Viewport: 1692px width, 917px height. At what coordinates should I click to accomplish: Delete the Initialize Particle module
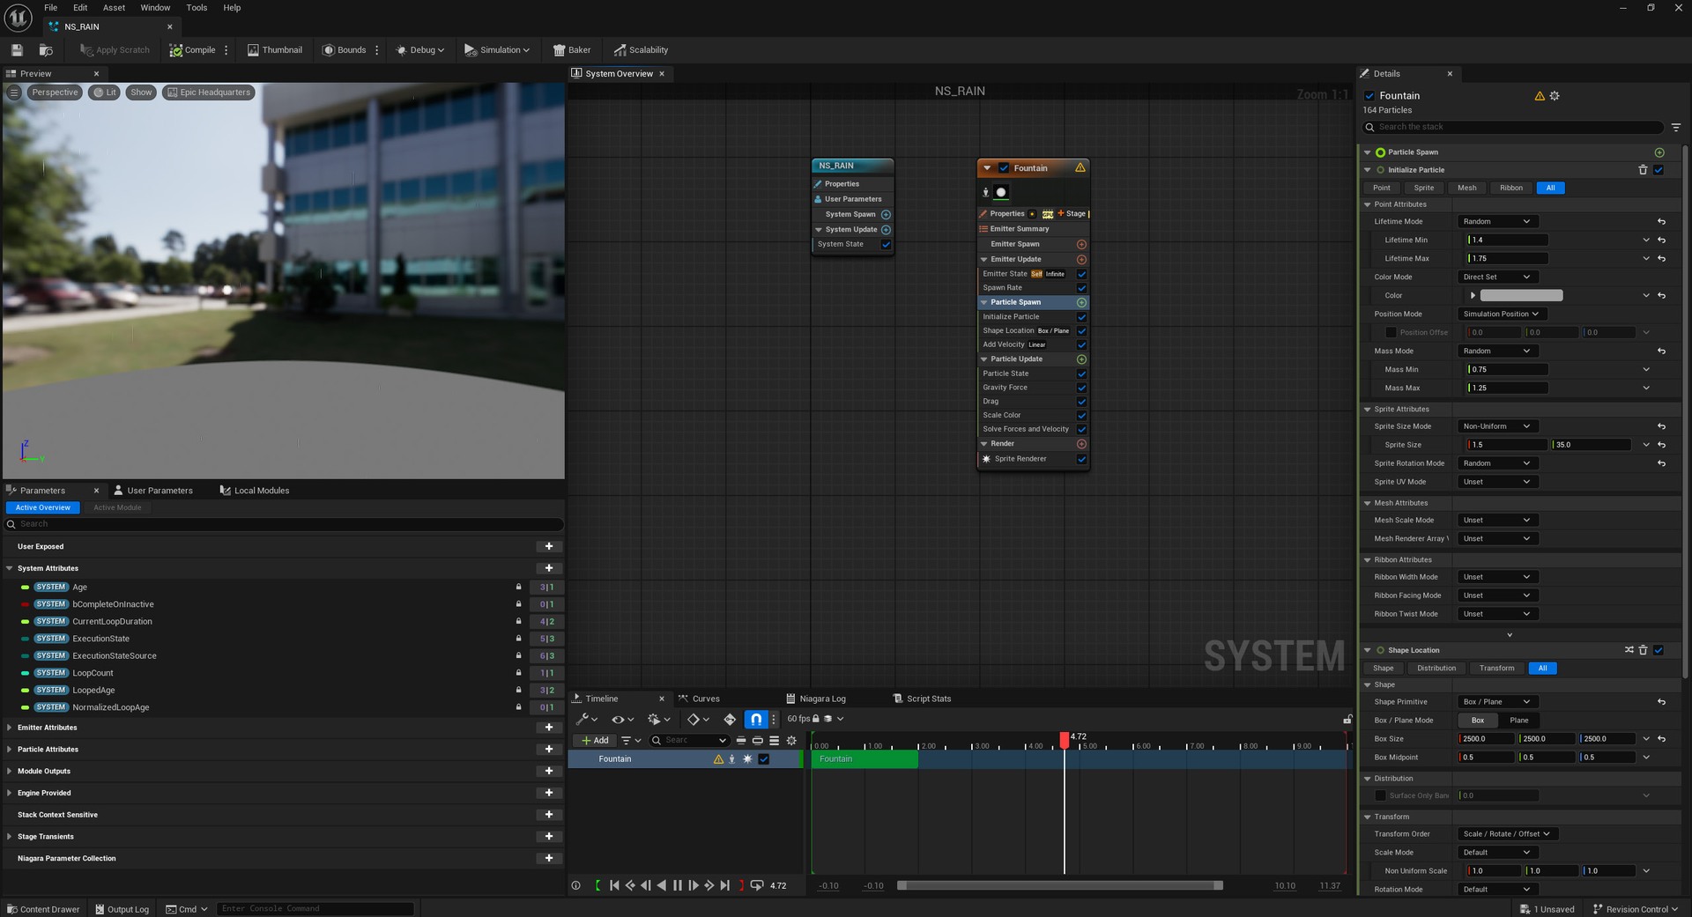tap(1643, 170)
